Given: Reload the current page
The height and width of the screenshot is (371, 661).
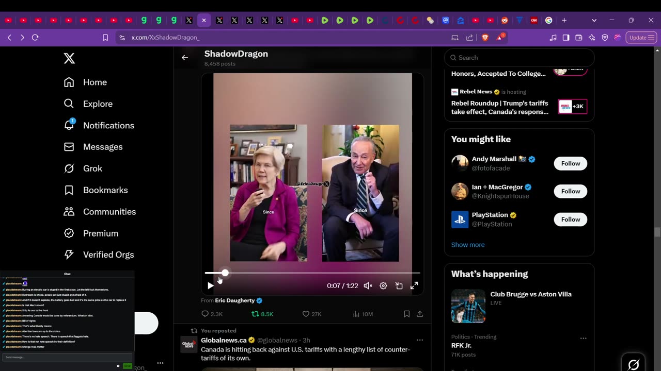Looking at the screenshot, I should click(x=35, y=38).
